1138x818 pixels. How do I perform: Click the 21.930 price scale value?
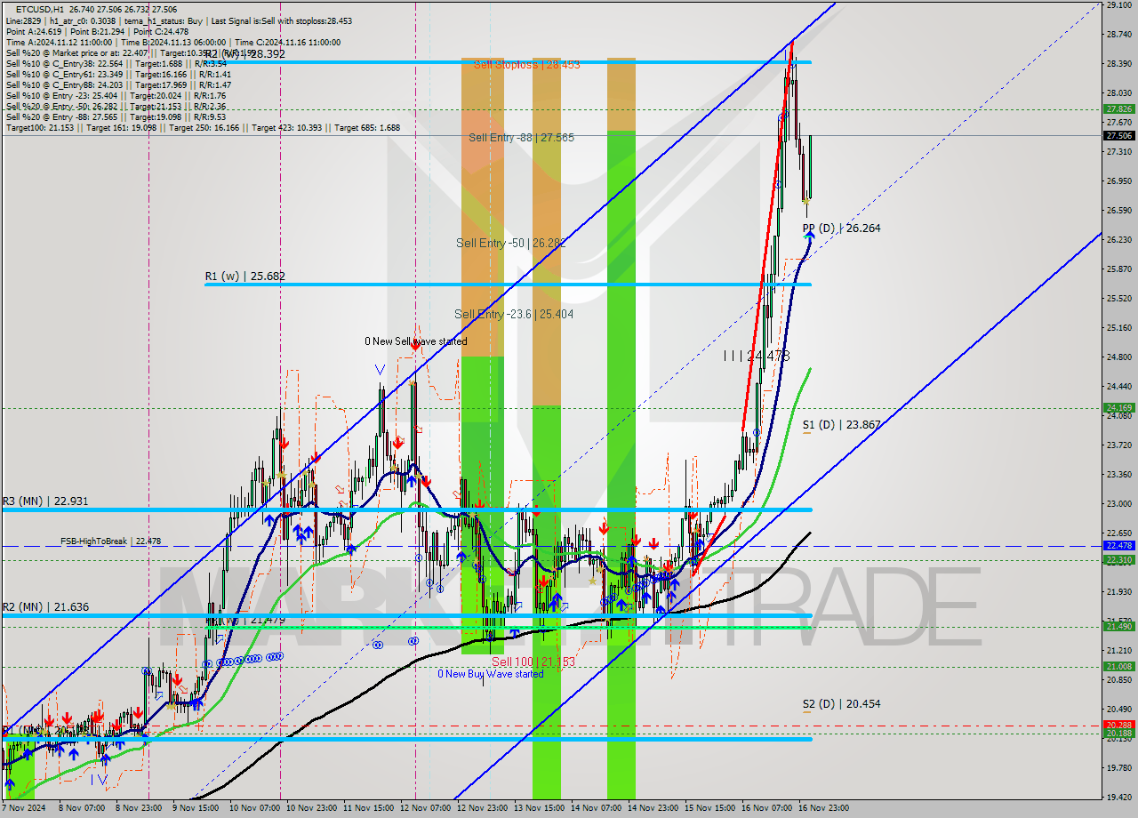(1118, 591)
